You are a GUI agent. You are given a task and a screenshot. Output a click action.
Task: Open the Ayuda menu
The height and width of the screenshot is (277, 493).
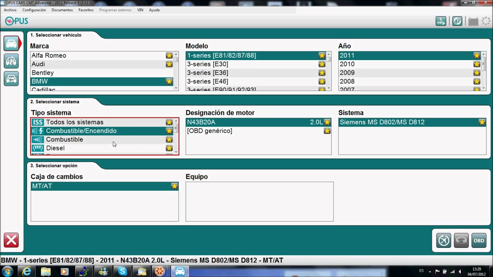[x=154, y=10]
